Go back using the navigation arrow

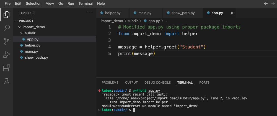266,4
